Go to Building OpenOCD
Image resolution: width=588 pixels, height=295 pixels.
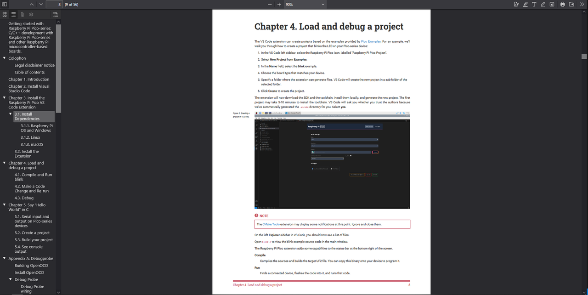(31, 266)
